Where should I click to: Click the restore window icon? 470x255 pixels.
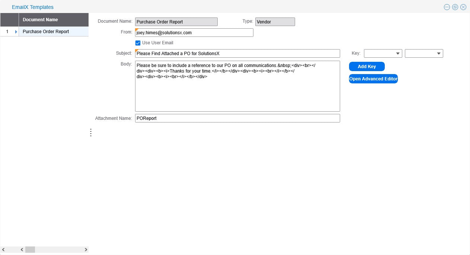tap(455, 7)
